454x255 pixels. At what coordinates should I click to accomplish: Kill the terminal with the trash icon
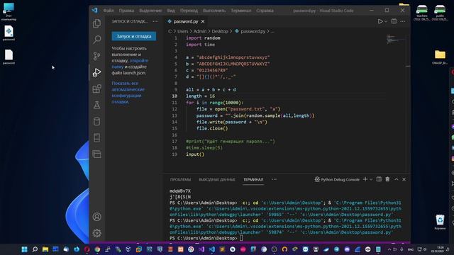click(x=387, y=179)
